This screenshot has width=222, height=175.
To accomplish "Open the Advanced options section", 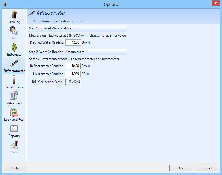I will [x=14, y=98].
